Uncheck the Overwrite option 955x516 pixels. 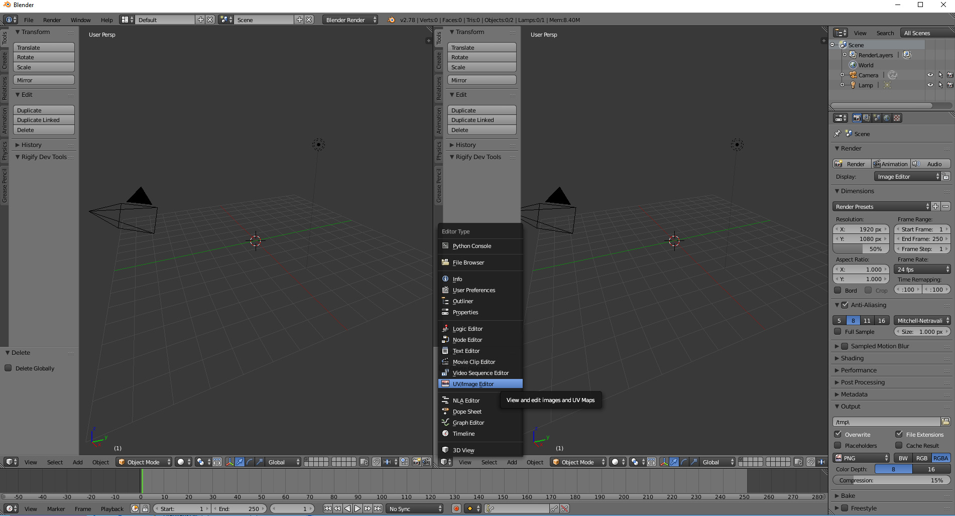click(838, 434)
